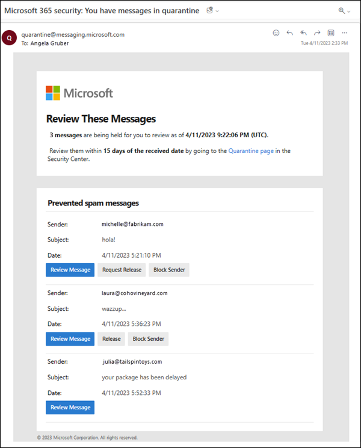Click the emoji reaction smiley icon
361x448 pixels.
coord(276,33)
